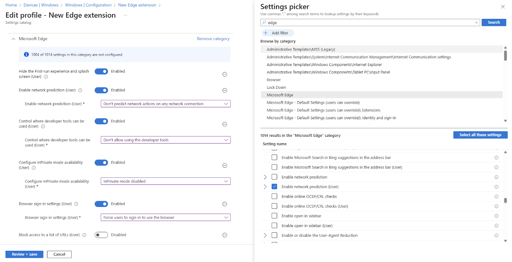Image resolution: width=512 pixels, height=262 pixels.
Task: Show info for Enable network prediction (User) in profile
Action: pyautogui.click(x=80, y=90)
